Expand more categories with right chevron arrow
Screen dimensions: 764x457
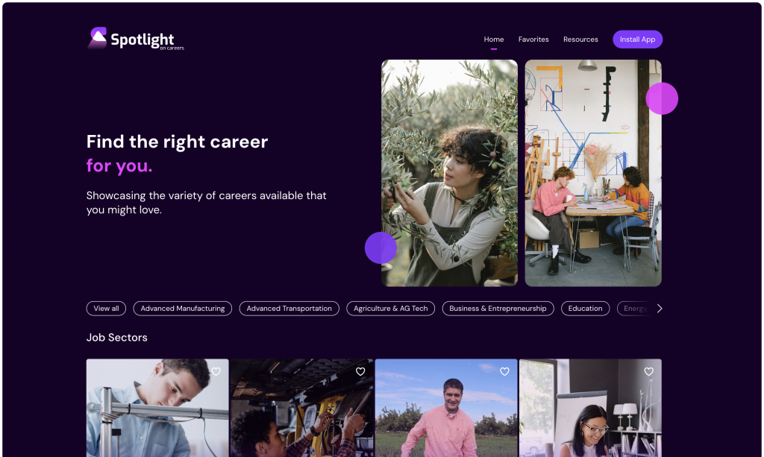coord(660,309)
